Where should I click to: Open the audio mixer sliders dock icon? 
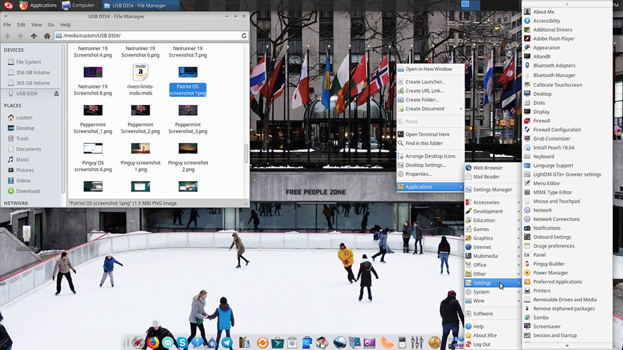point(417,342)
